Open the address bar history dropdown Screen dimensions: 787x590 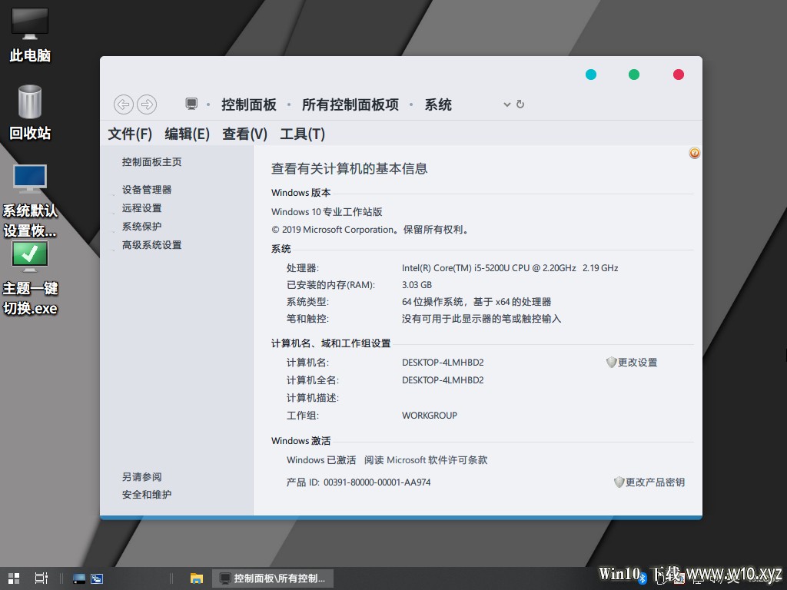coord(507,104)
